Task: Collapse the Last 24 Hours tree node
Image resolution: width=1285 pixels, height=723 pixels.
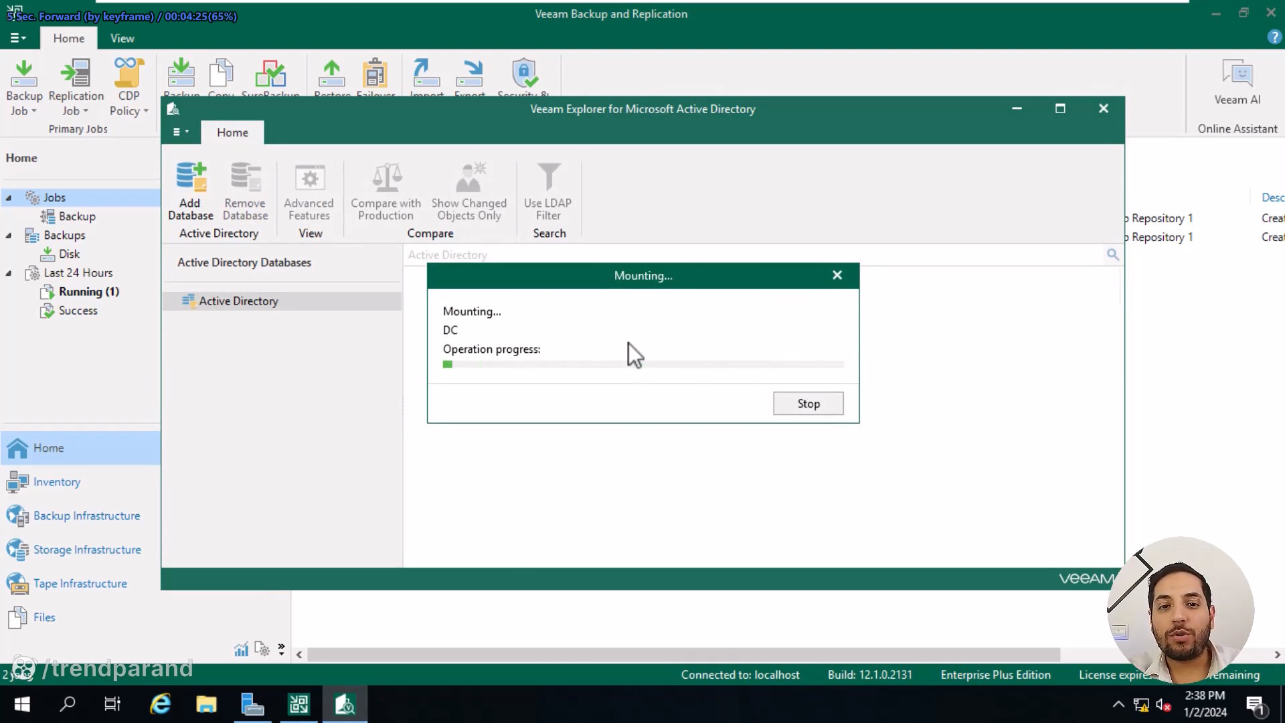Action: pyautogui.click(x=9, y=273)
